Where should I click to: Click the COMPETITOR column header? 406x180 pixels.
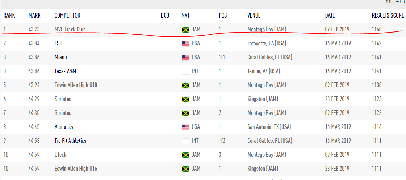click(x=68, y=15)
